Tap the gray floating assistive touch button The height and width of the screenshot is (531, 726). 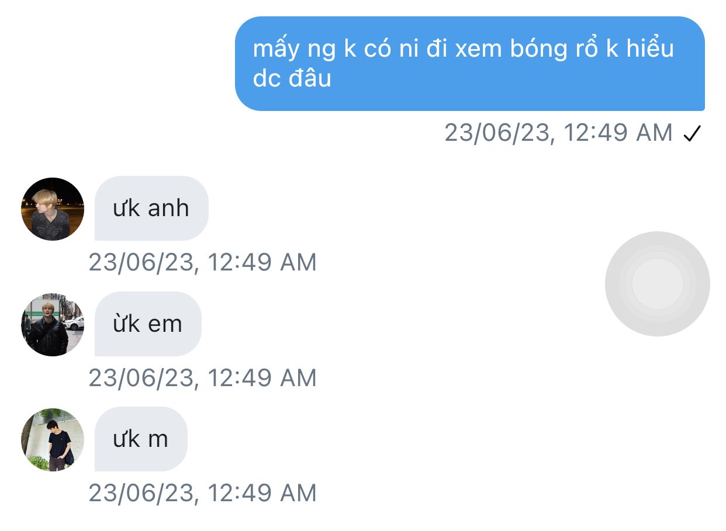657,284
